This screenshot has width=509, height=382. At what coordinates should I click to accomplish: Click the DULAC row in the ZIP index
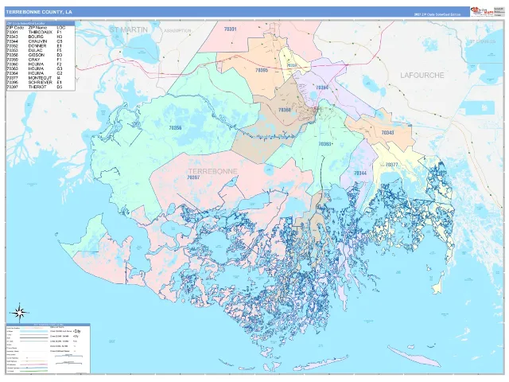coord(34,51)
